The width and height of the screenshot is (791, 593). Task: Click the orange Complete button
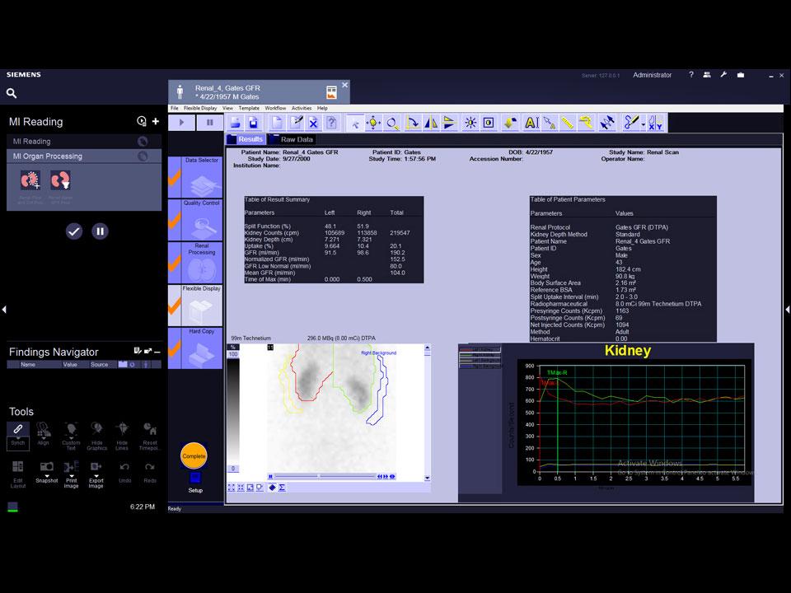194,455
